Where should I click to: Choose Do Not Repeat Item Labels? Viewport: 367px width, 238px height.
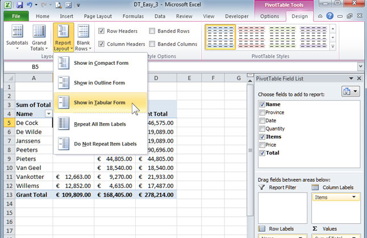click(101, 144)
